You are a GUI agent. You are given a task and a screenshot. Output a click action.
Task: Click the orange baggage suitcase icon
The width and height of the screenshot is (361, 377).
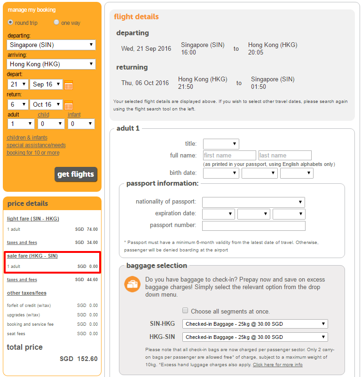coord(132,284)
